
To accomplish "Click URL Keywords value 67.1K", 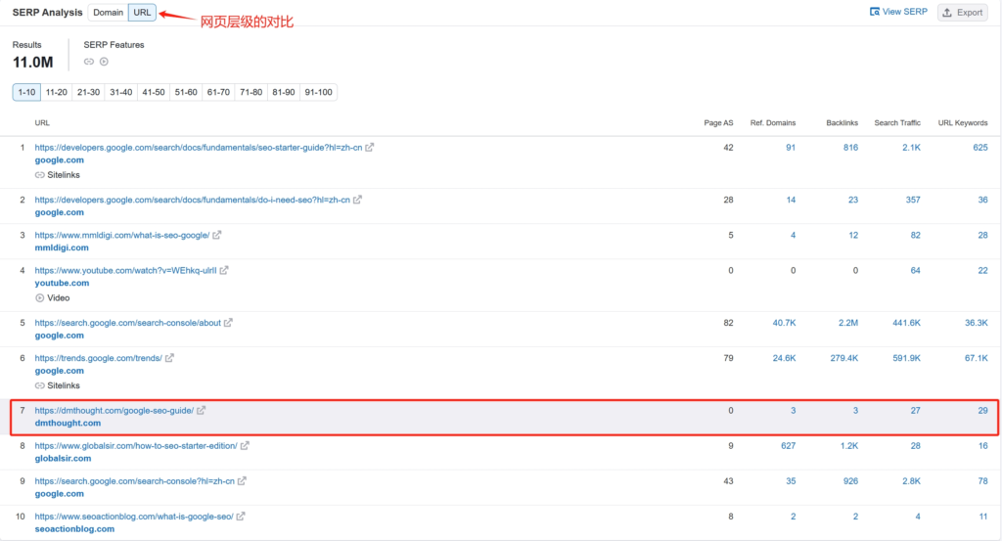I will point(976,358).
